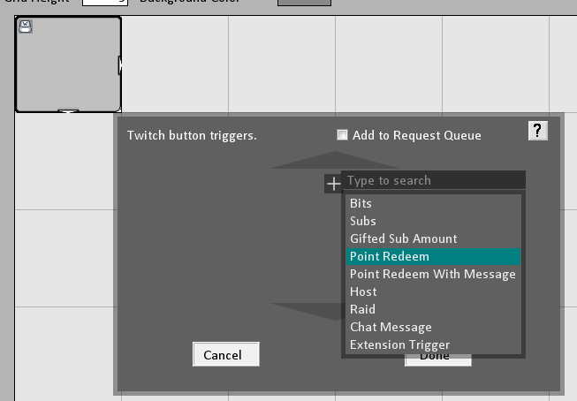The height and width of the screenshot is (401, 577).
Task: Open the question mark help button
Action: [537, 131]
